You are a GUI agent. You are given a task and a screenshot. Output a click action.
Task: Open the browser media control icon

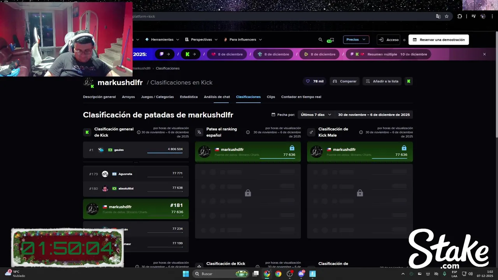[473, 16]
